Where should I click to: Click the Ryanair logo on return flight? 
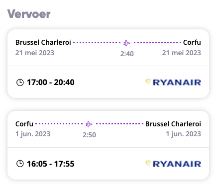point(173,164)
